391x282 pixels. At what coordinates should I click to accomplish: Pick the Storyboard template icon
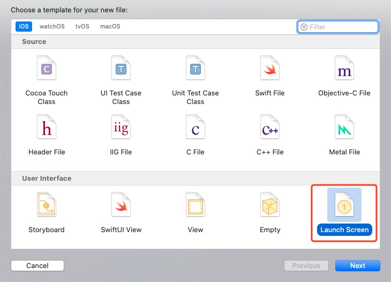[x=47, y=206]
